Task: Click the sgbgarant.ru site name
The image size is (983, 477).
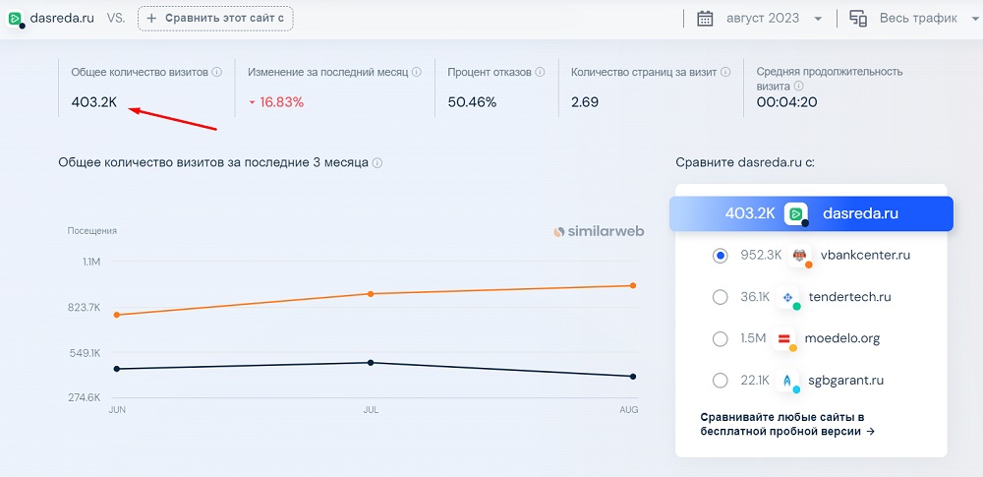Action: pyautogui.click(x=846, y=381)
